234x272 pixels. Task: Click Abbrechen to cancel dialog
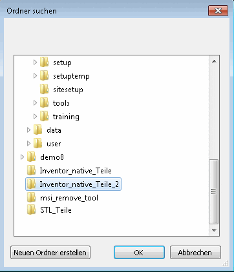tap(195, 253)
